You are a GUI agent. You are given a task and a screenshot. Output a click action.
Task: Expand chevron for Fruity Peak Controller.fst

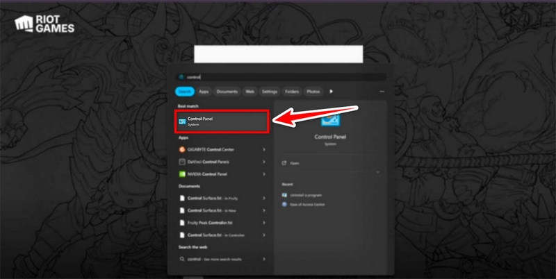point(264,223)
